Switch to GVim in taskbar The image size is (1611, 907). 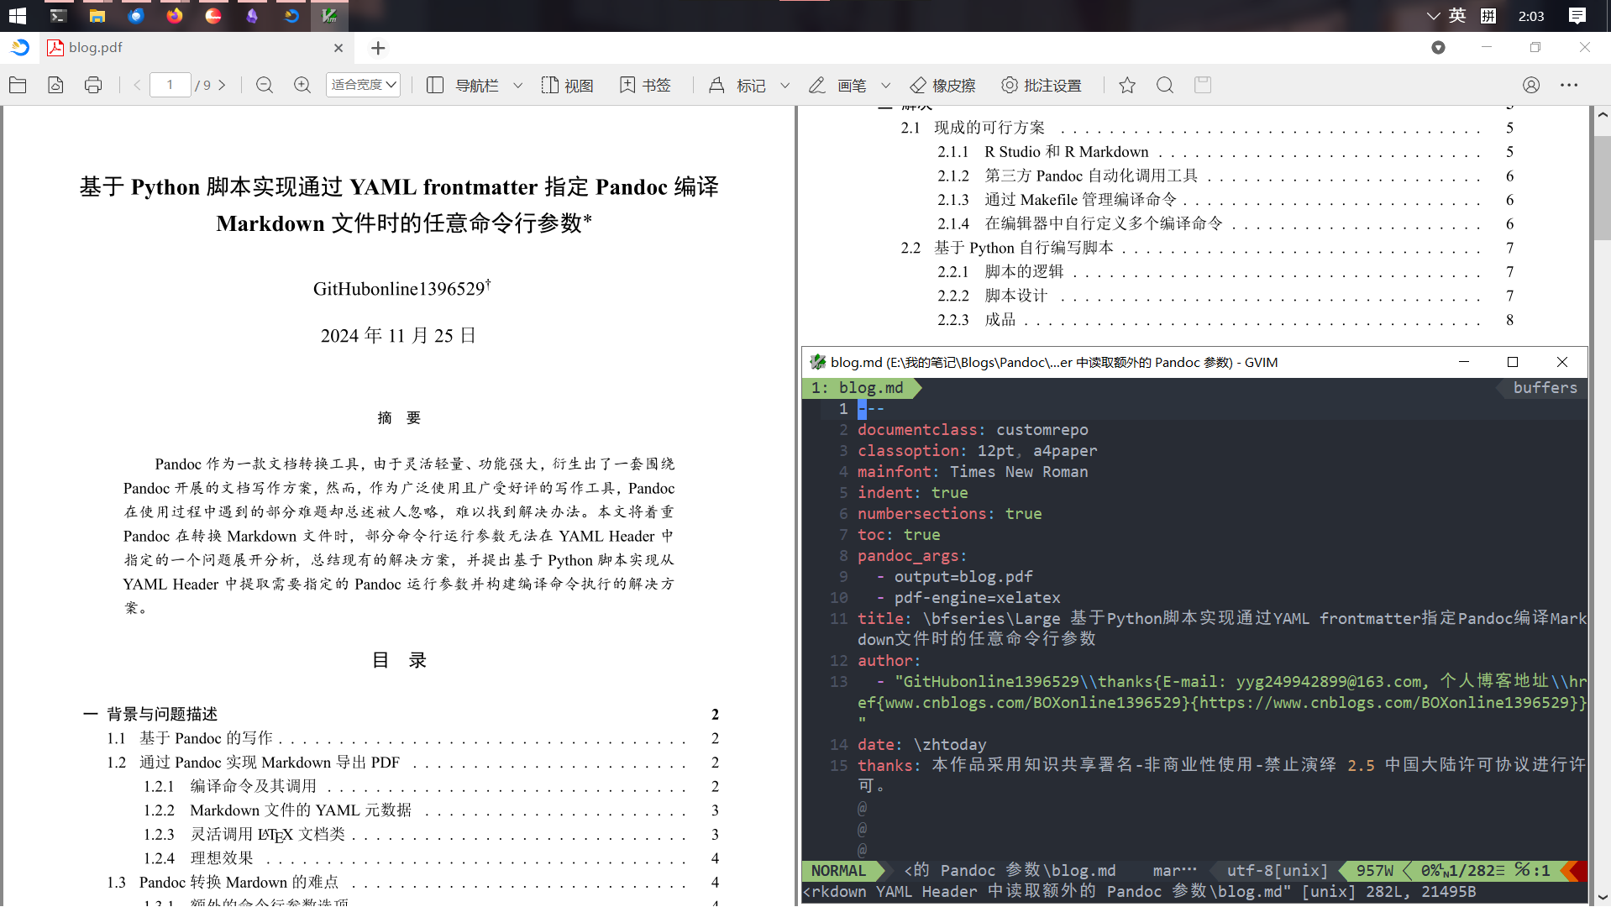329,16
